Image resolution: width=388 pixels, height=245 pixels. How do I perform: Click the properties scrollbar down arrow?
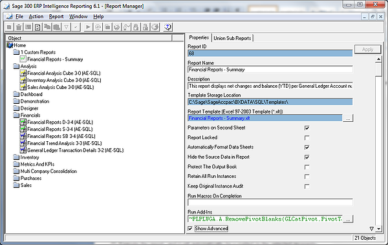(x=378, y=229)
